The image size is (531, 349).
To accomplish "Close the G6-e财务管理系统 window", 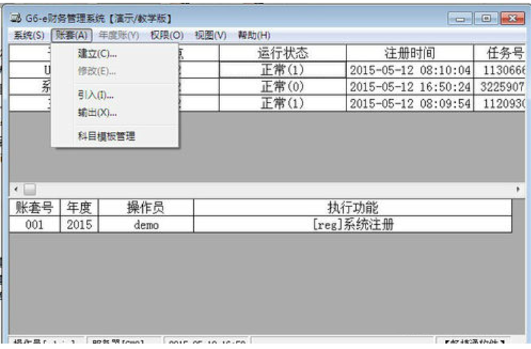I will [513, 18].
